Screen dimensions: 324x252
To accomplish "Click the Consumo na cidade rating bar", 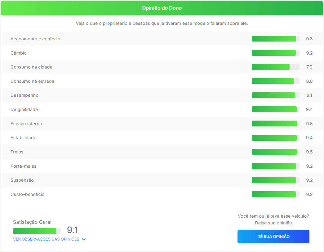I will pyautogui.click(x=275, y=67).
